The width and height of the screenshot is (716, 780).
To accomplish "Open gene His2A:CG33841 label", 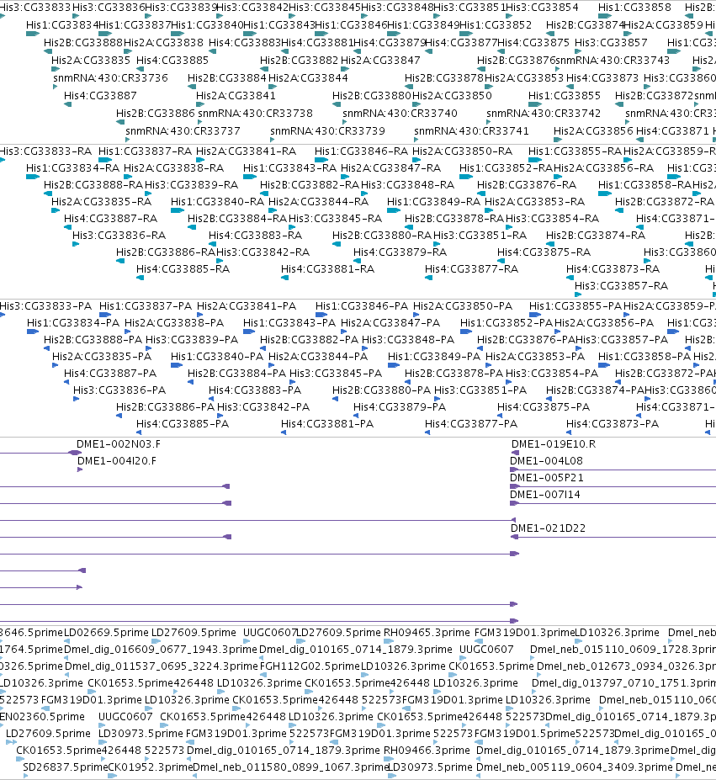I will click(x=236, y=96).
